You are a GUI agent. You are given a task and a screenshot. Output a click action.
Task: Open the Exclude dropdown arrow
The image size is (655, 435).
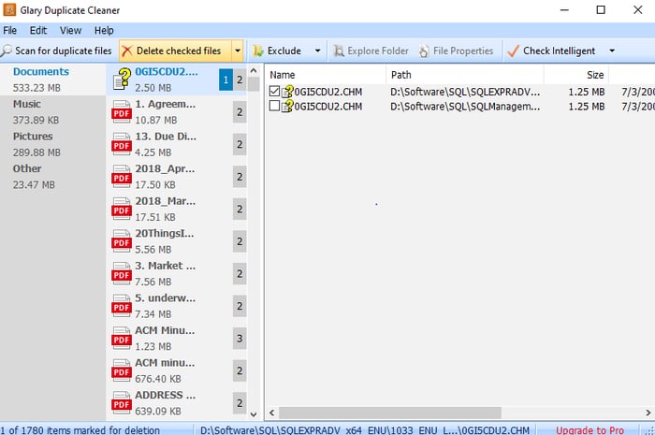(x=317, y=51)
